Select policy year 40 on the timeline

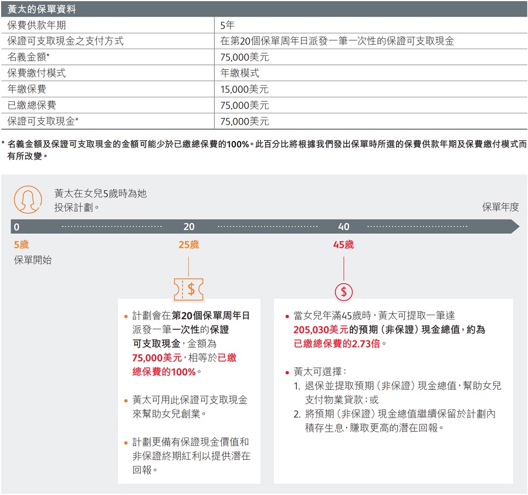[x=344, y=227]
